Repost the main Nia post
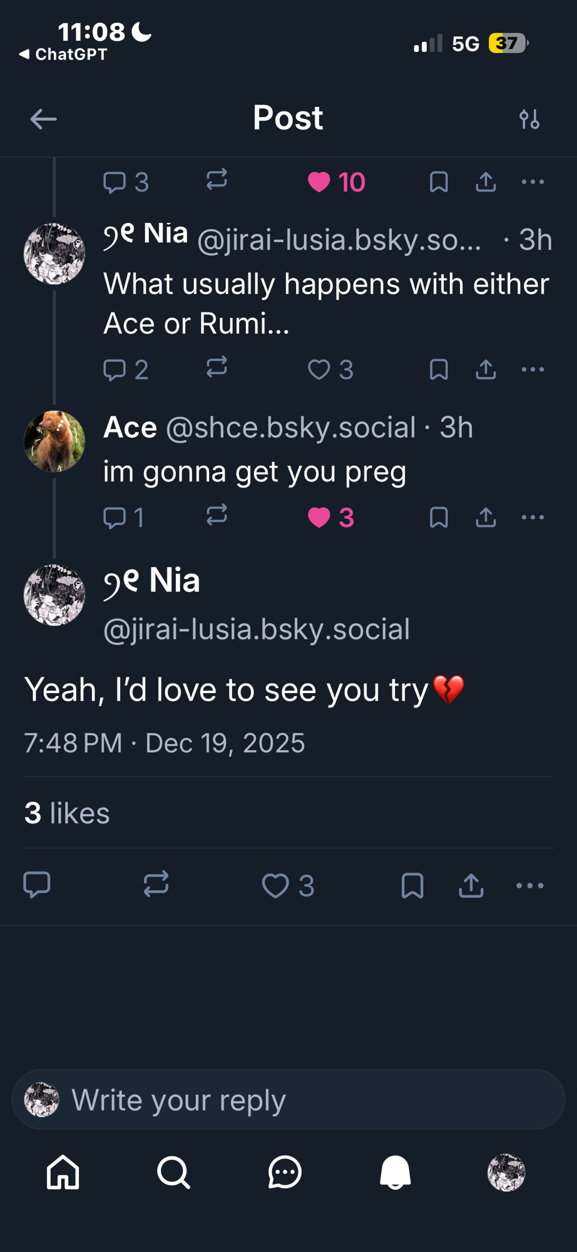Screen dimensions: 577x1252 point(156,885)
